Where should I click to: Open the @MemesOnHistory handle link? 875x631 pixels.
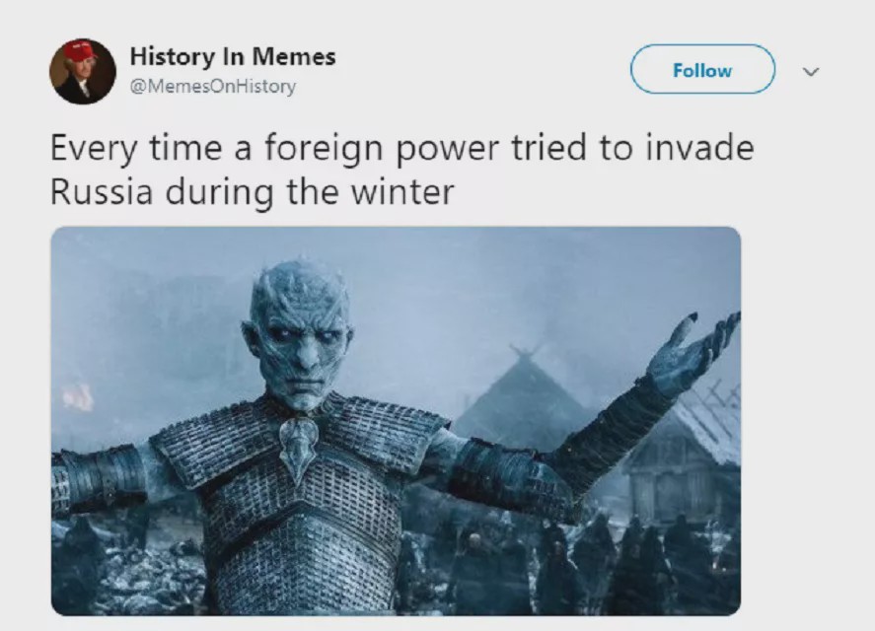point(213,87)
